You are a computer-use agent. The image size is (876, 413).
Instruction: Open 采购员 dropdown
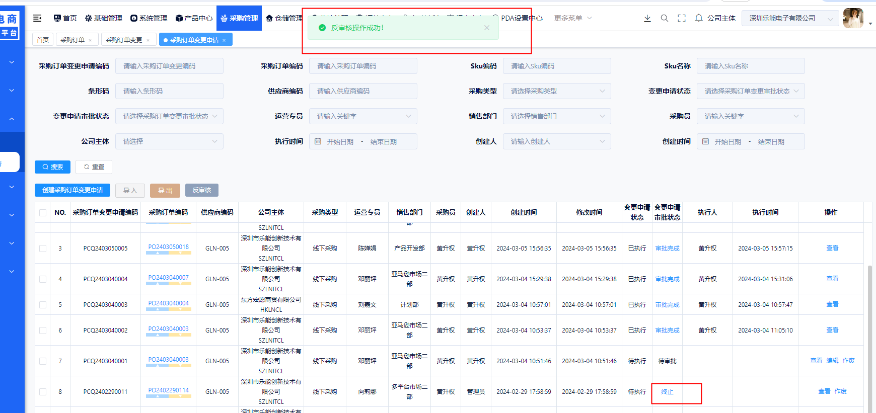point(751,116)
